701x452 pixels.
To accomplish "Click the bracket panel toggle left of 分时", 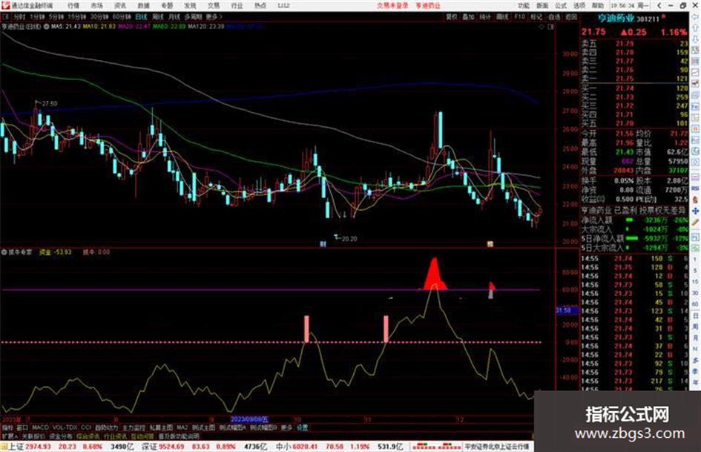I will [x=5, y=17].
